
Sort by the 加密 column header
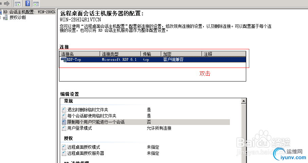click(x=181, y=54)
